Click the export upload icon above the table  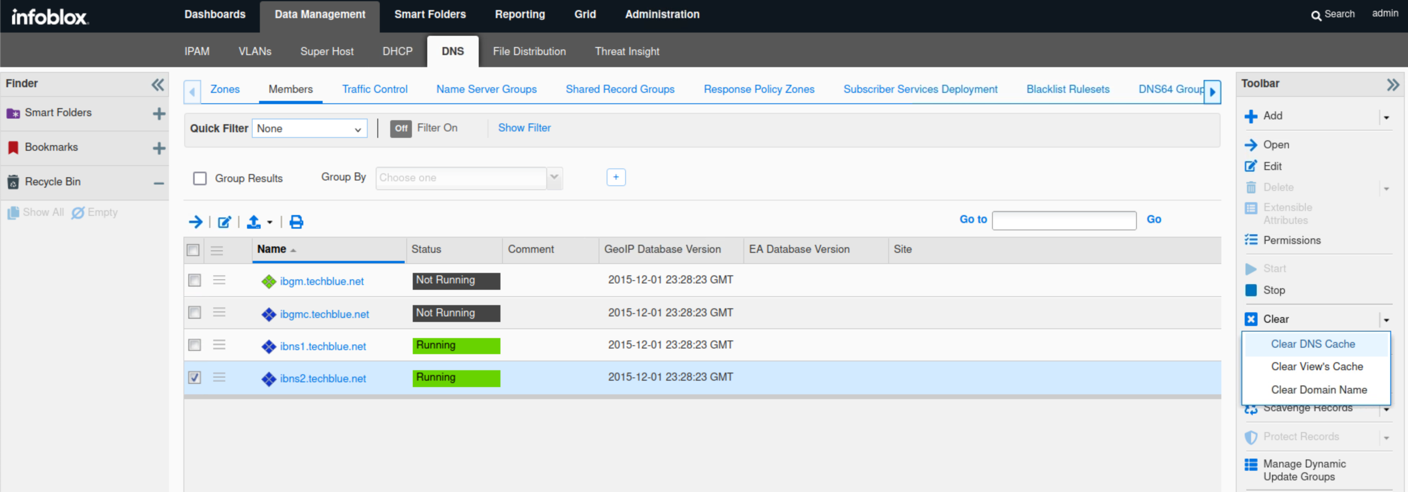(x=253, y=222)
